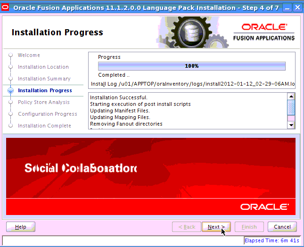Image resolution: width=304 pixels, height=247 pixels.
Task: Select Installation Location step
Action: point(43,67)
